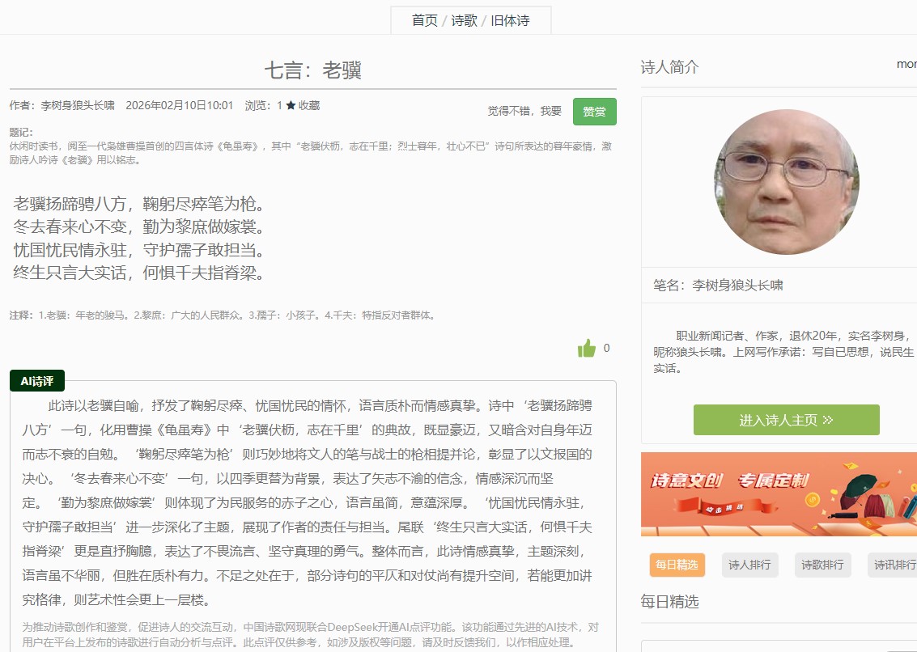This screenshot has width=917, height=652.
Task: Open the 诗歌 breadcrumb link
Action: (465, 20)
